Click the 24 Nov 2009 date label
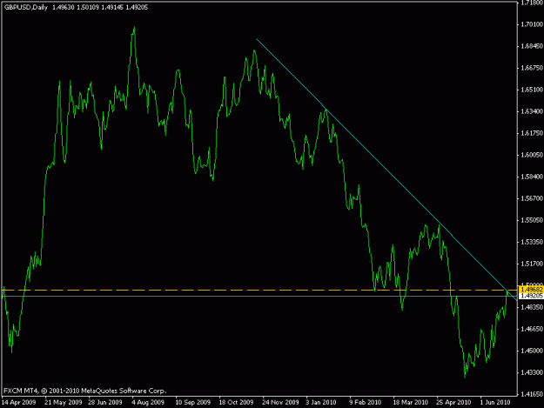Viewport: 544px width, 408px height. [280, 403]
